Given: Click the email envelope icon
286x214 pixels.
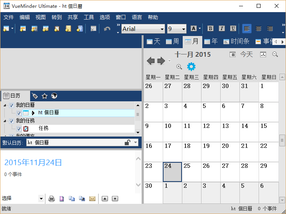Looking at the screenshot, I should click(92, 199).
